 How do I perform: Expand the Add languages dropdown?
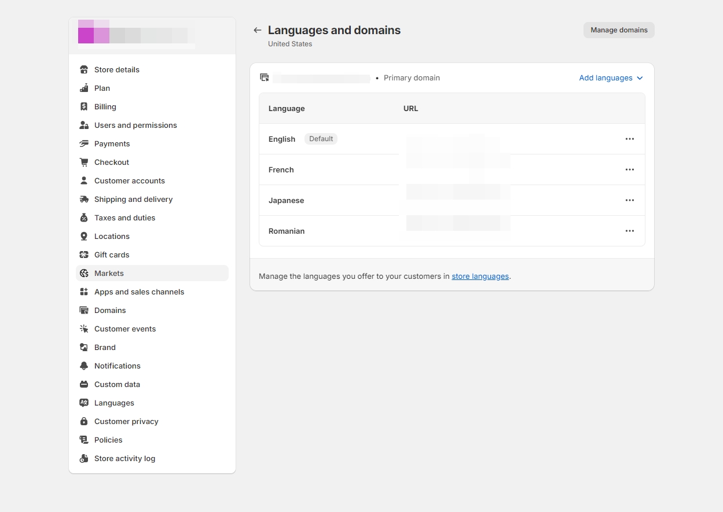click(611, 78)
